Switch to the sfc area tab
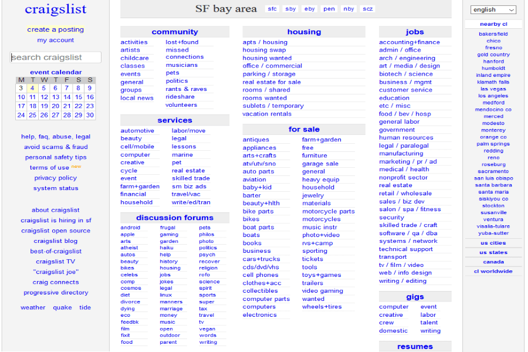Viewport: 528px width, 352px height. click(x=272, y=9)
